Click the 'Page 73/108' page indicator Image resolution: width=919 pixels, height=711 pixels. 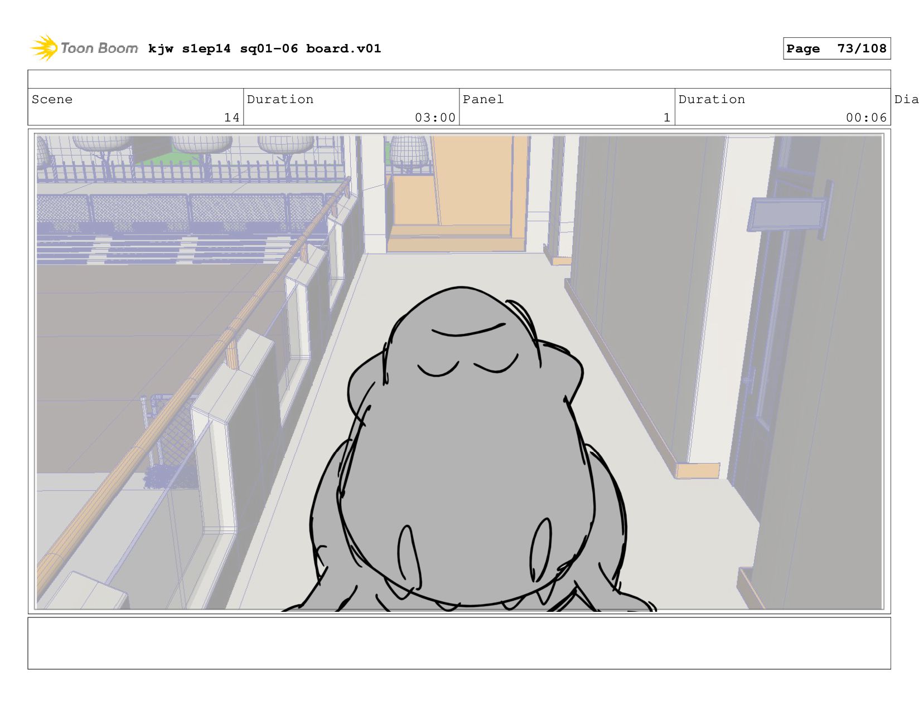pos(836,48)
